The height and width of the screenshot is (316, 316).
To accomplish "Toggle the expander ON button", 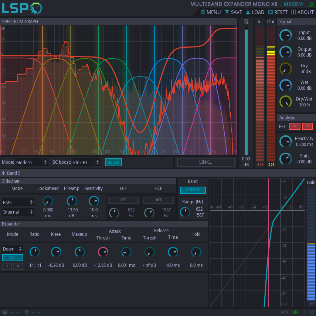I will (x=13, y=258).
